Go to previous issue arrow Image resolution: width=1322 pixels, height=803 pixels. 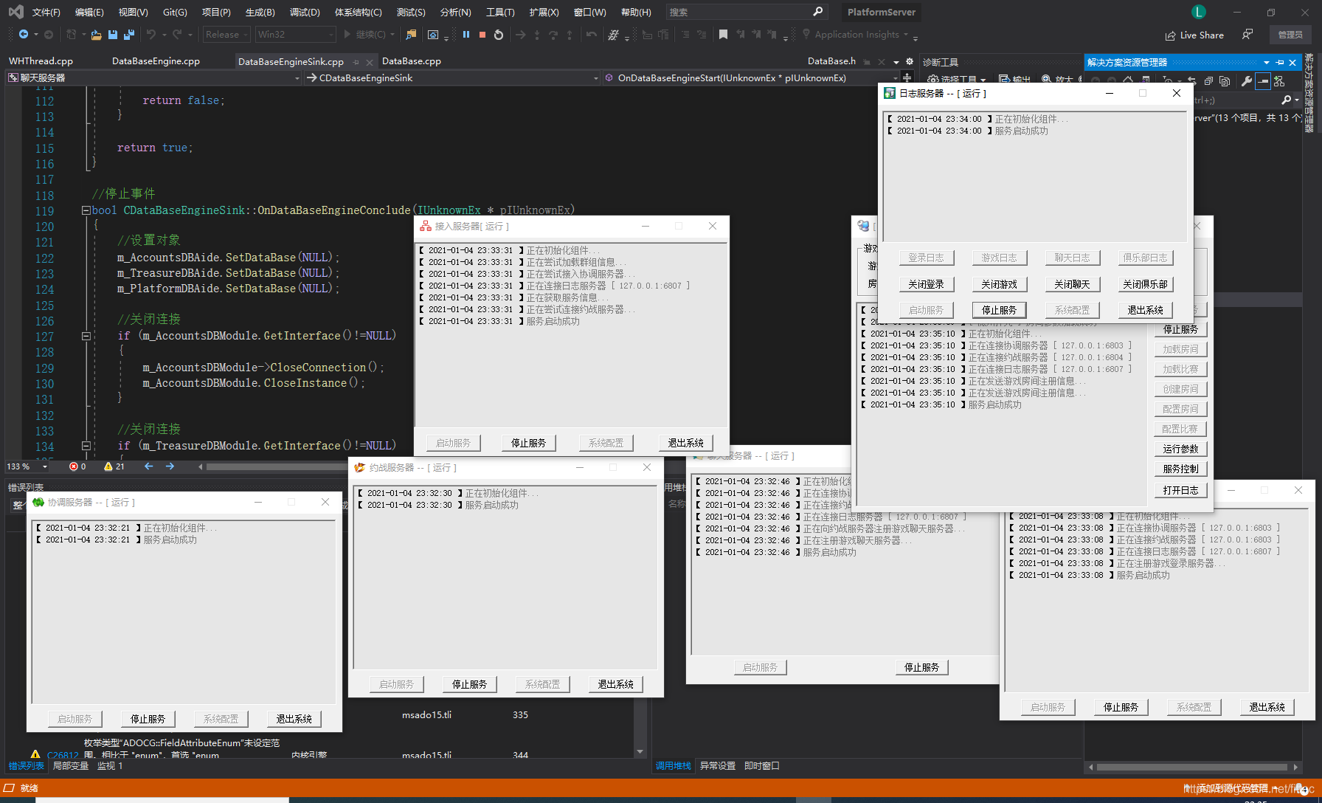coord(149,466)
